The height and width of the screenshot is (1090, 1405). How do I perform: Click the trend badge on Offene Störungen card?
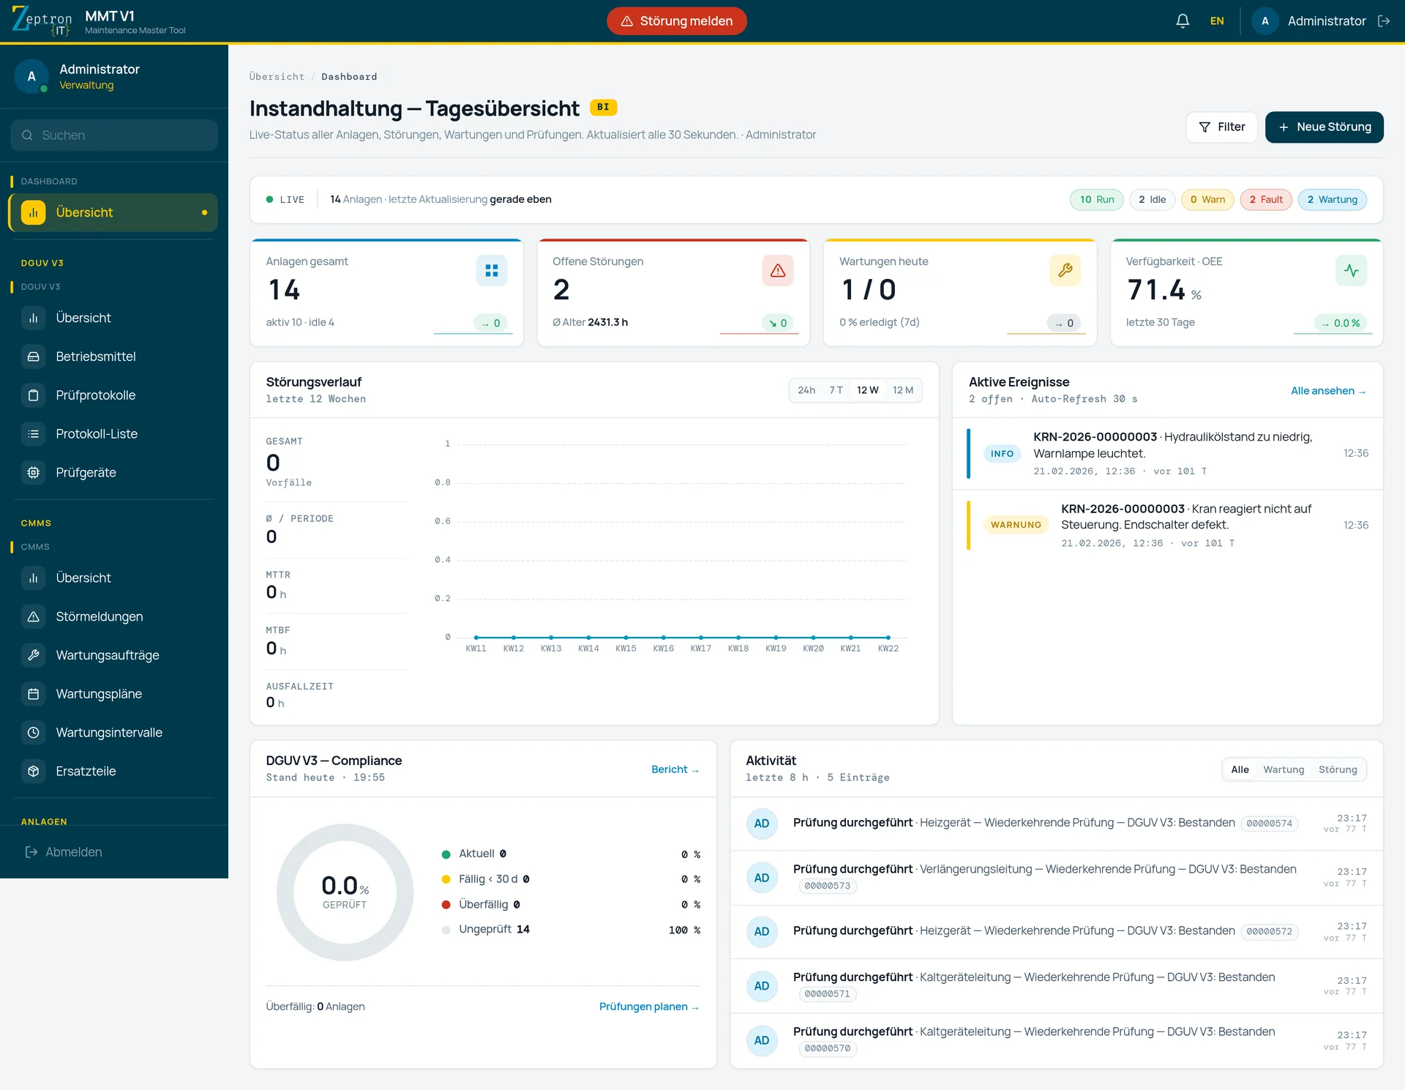pos(777,323)
